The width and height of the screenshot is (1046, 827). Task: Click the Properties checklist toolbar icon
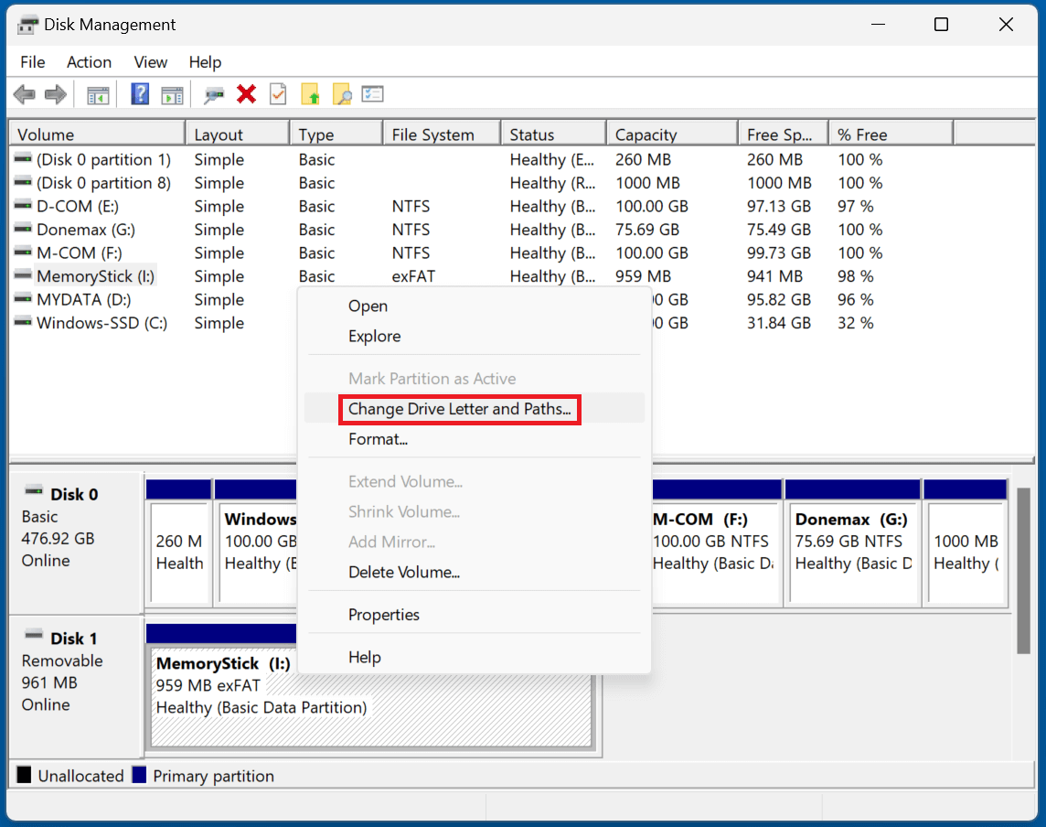pyautogui.click(x=372, y=93)
